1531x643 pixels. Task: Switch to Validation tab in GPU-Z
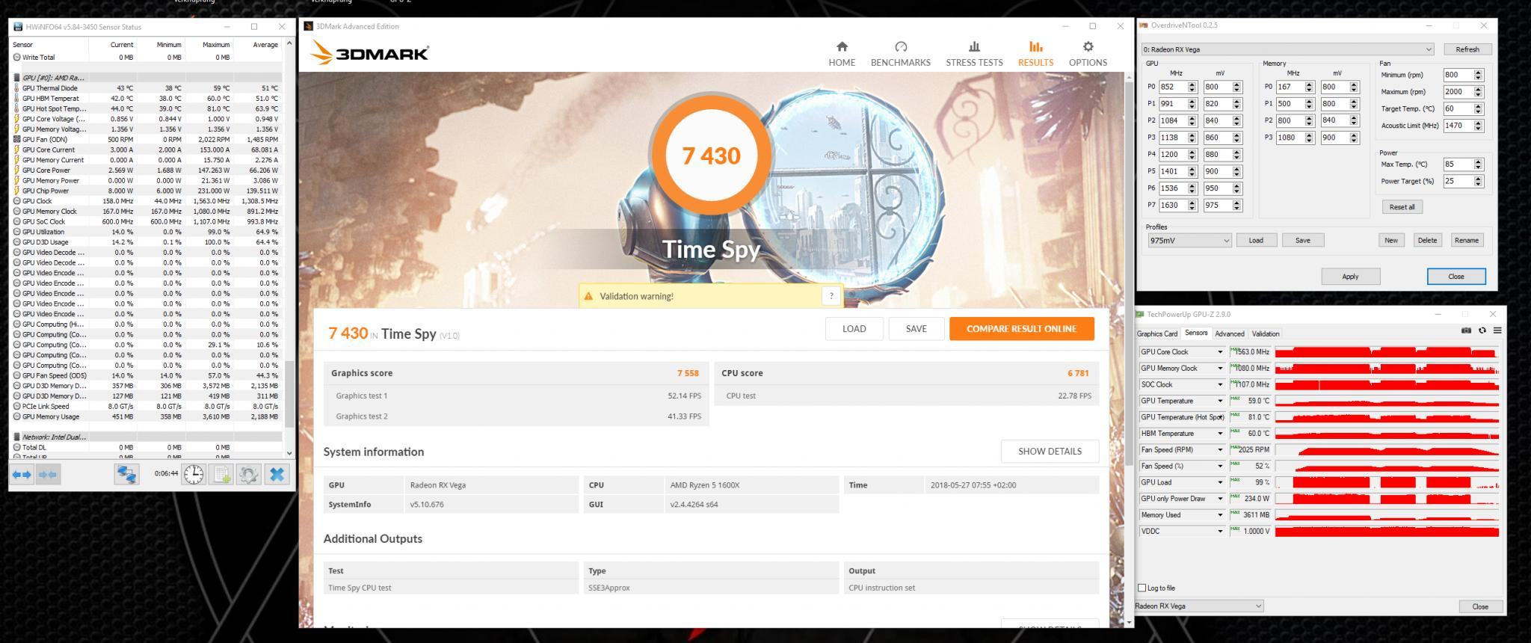click(1266, 333)
